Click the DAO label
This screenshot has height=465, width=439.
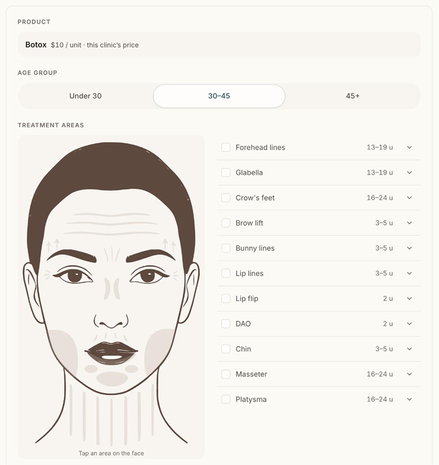pyautogui.click(x=243, y=324)
